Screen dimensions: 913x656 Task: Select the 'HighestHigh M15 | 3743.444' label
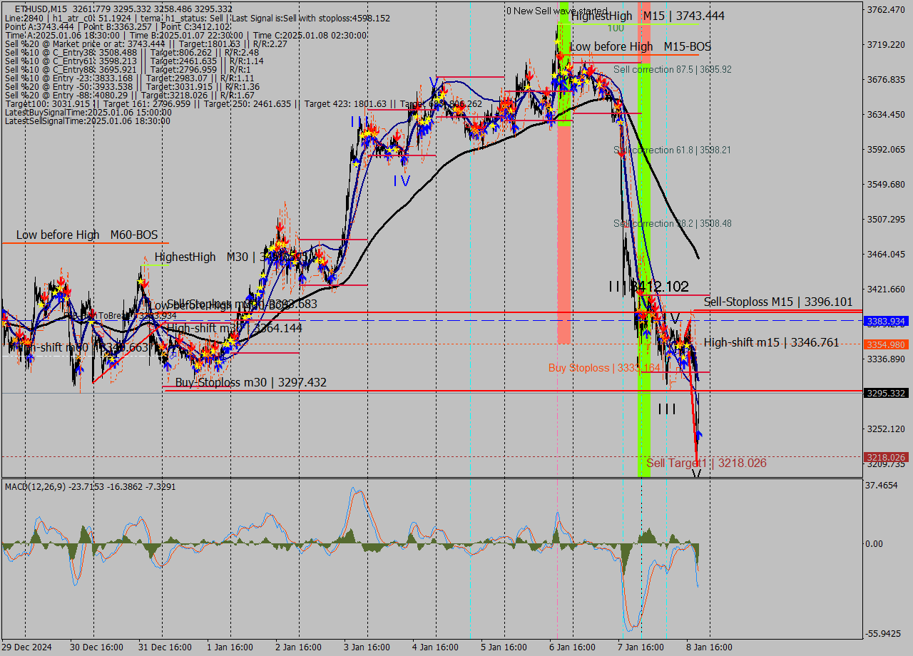(648, 16)
